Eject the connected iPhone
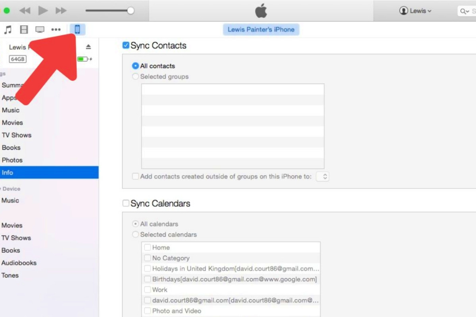The height and width of the screenshot is (317, 476). (88, 47)
